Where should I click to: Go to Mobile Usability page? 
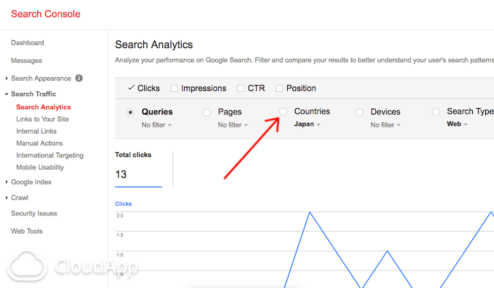point(40,167)
